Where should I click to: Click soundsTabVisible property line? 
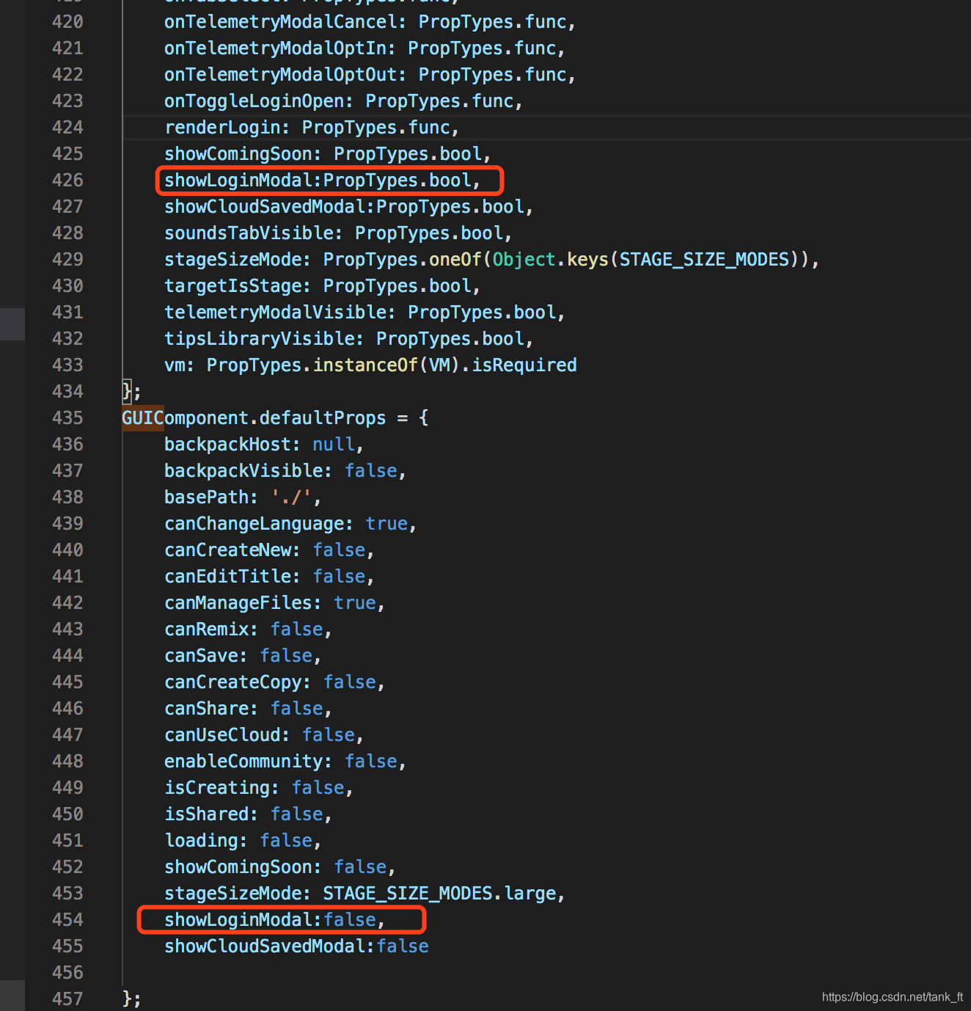pos(338,233)
